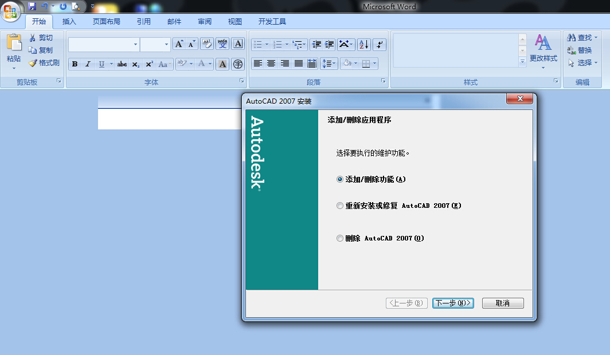Click 取消 cancel button in installer
610x355 pixels.
(x=503, y=303)
